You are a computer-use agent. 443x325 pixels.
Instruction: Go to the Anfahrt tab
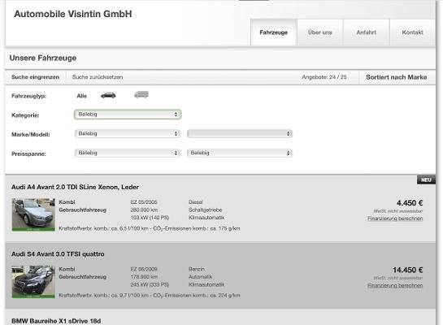pyautogui.click(x=366, y=32)
